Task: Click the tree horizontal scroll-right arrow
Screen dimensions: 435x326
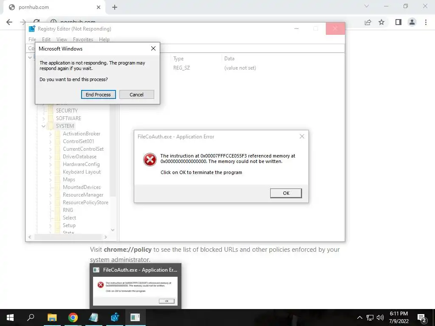Action: [105, 237]
